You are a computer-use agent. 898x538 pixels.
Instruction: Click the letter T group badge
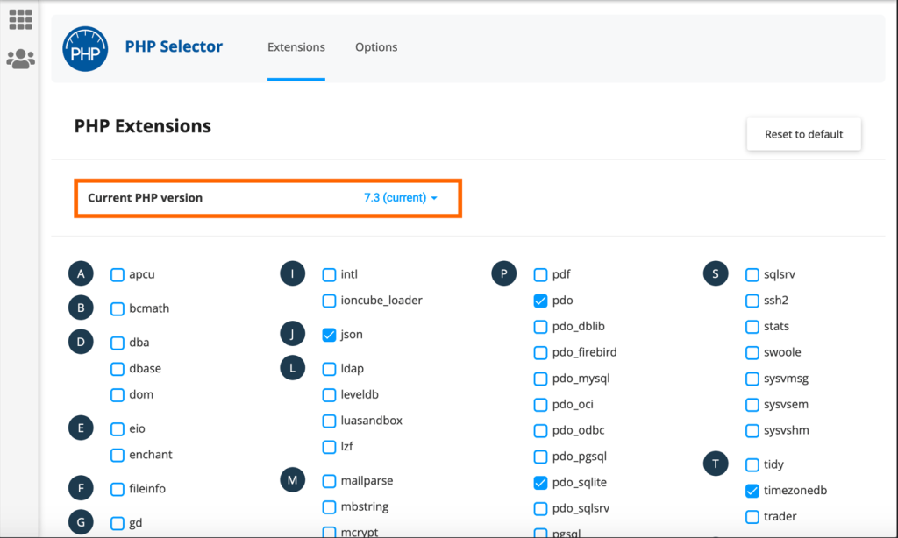click(716, 464)
